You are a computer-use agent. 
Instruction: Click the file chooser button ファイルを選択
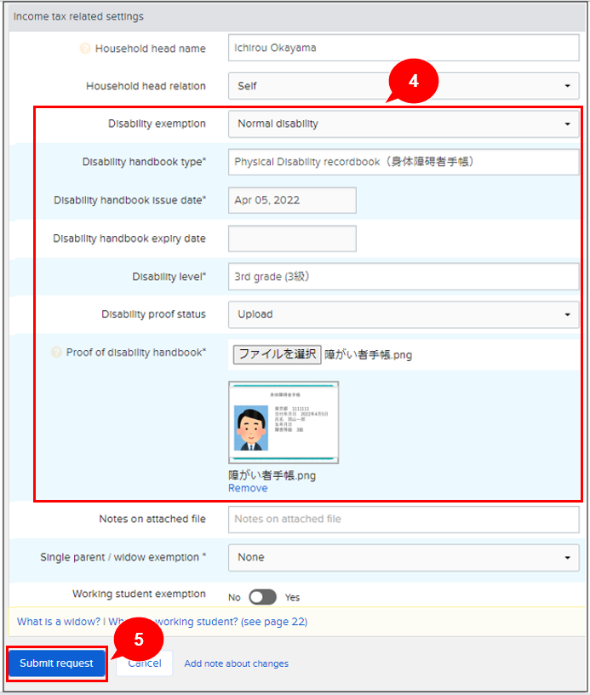(x=277, y=354)
